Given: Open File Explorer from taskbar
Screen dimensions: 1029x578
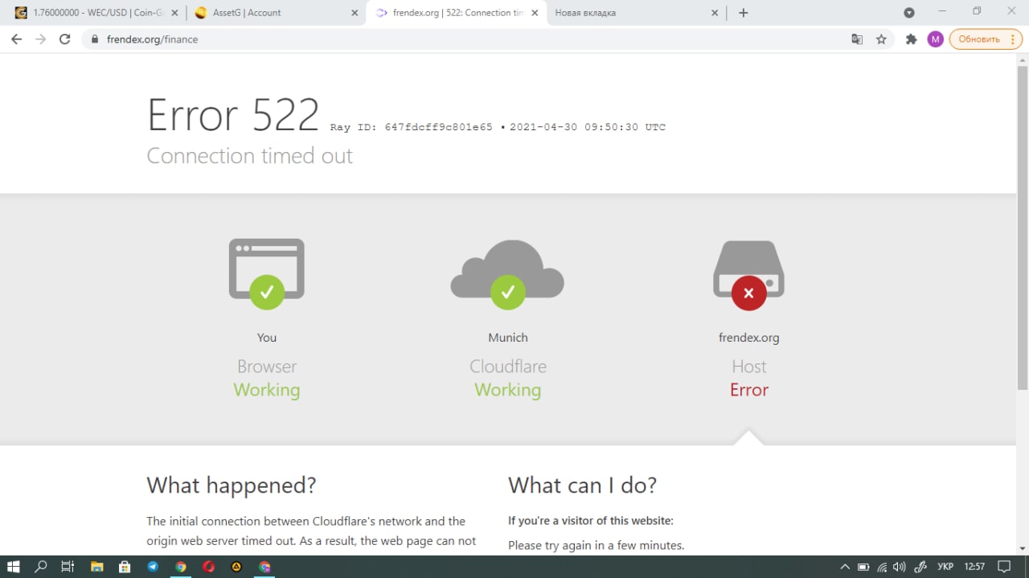Looking at the screenshot, I should click(96, 567).
